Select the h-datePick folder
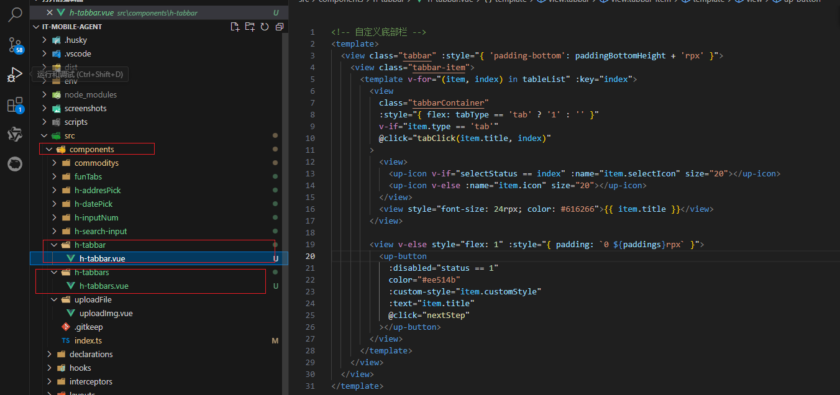This screenshot has width=840, height=395. tap(159, 204)
